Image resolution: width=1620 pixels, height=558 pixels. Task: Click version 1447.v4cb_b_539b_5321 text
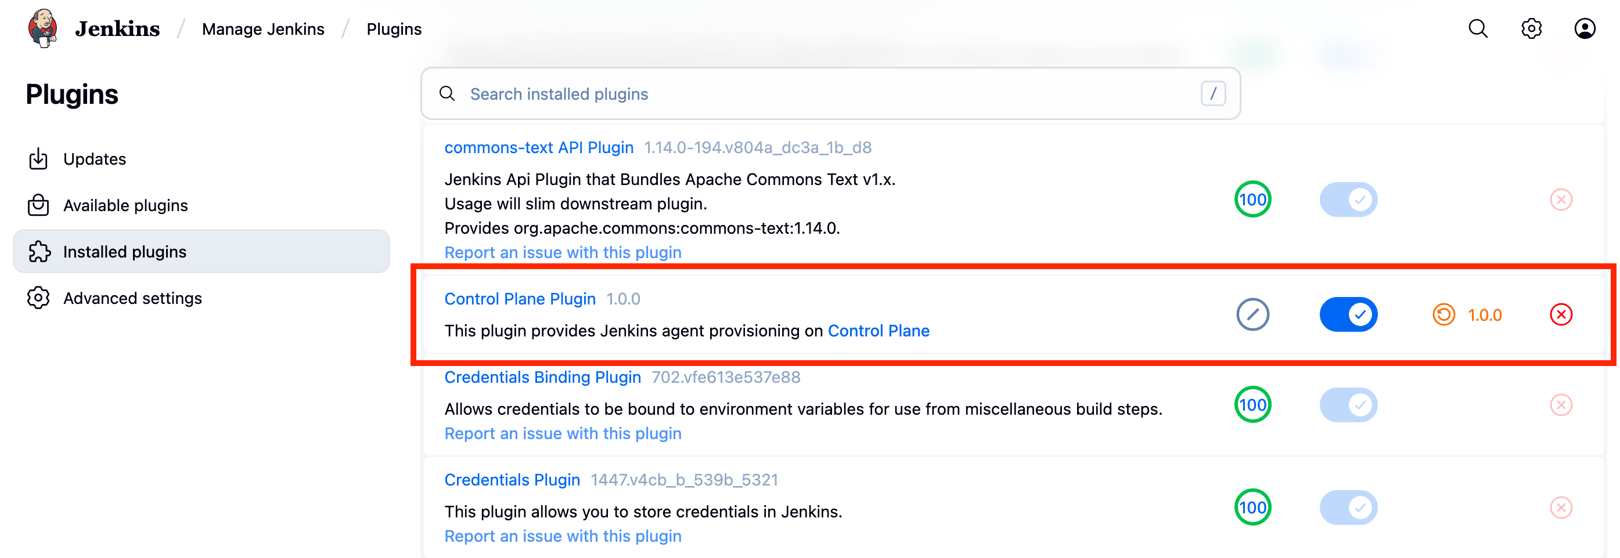click(x=684, y=480)
